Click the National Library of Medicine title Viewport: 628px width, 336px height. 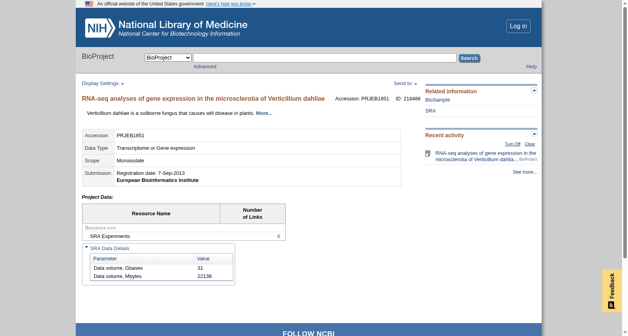coord(183,25)
